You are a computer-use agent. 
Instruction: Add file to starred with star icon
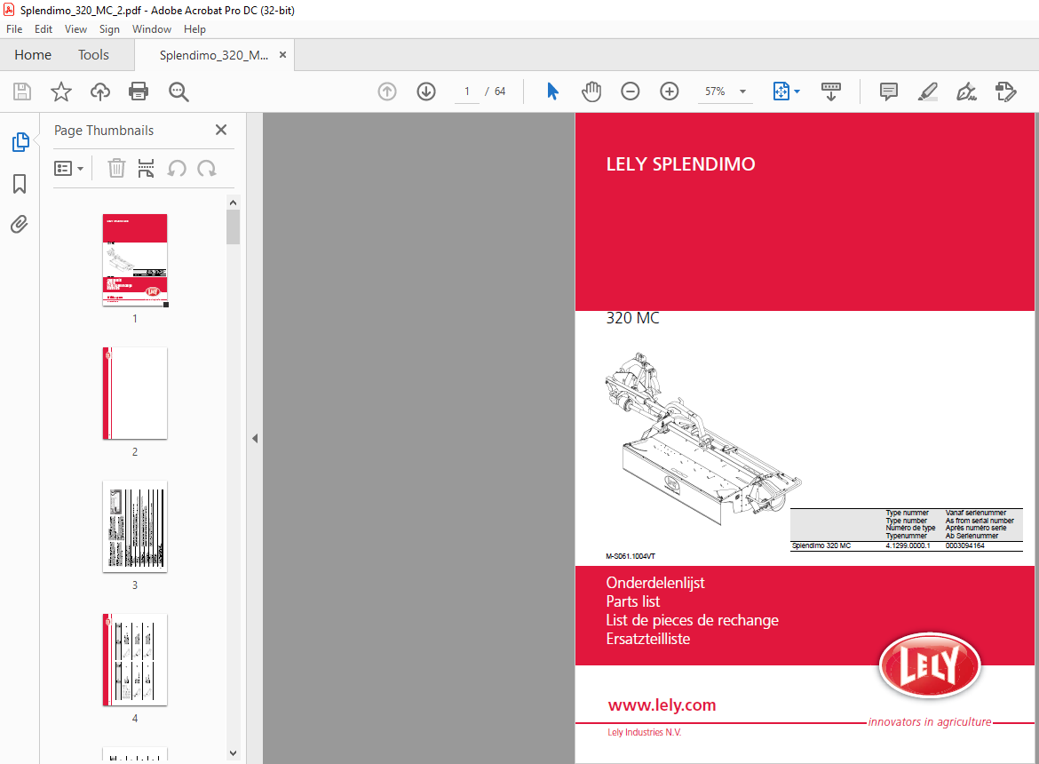(x=61, y=92)
